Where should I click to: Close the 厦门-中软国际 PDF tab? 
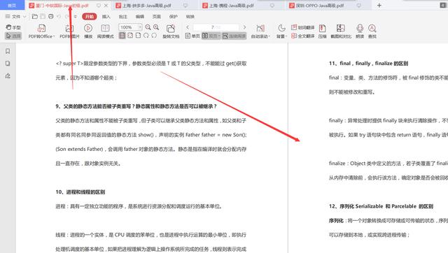(106, 6)
